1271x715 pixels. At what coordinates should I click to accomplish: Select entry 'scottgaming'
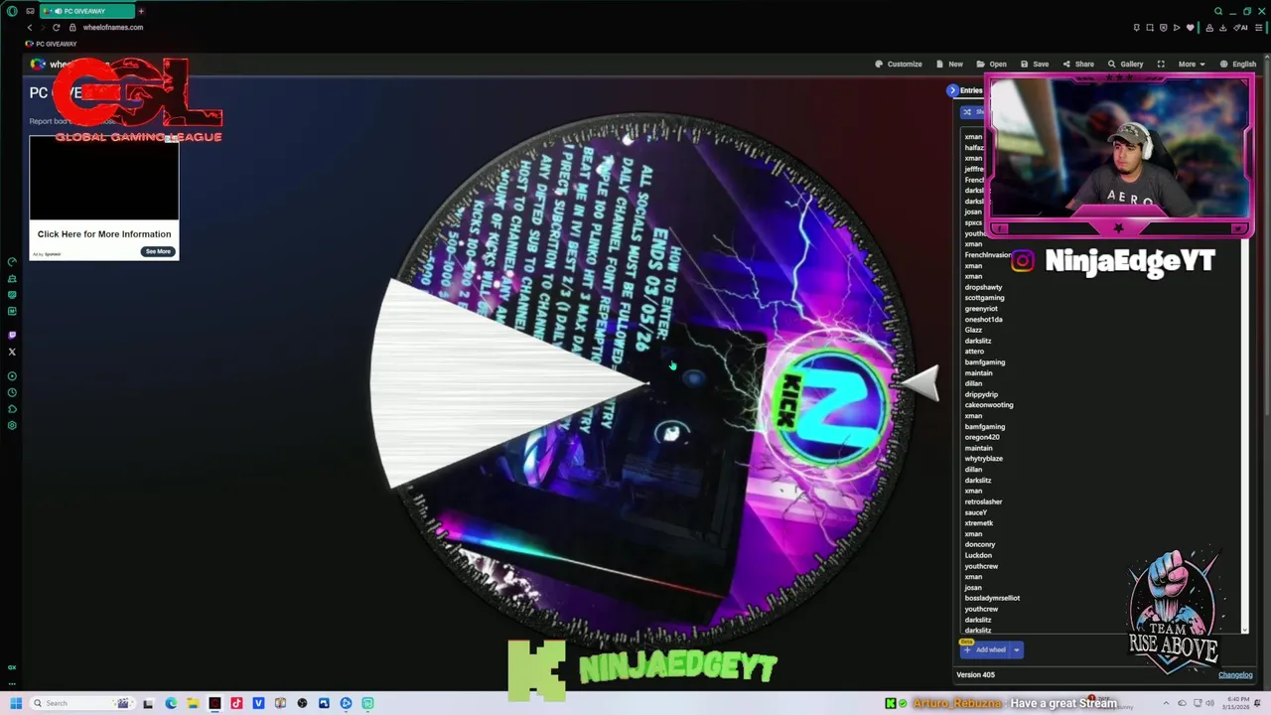click(984, 298)
